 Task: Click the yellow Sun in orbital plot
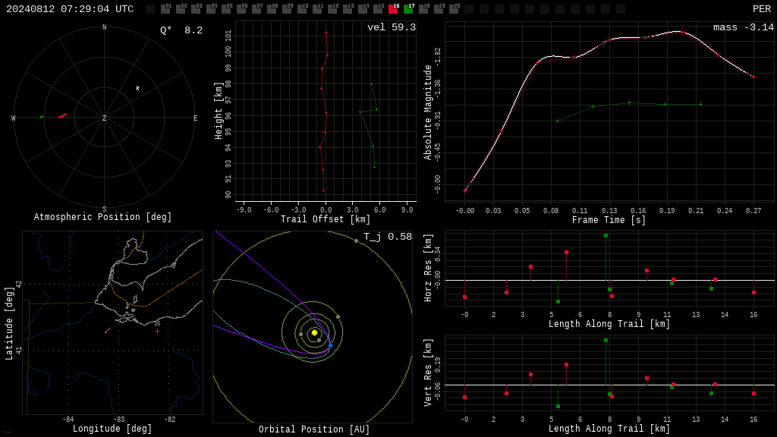(314, 332)
